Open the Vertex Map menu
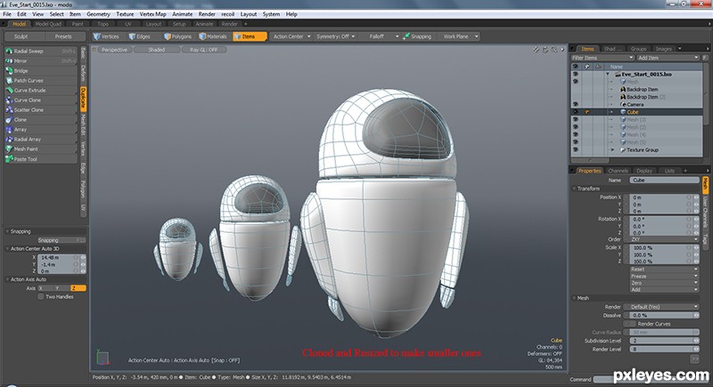Image resolution: width=713 pixels, height=387 pixels. [152, 14]
